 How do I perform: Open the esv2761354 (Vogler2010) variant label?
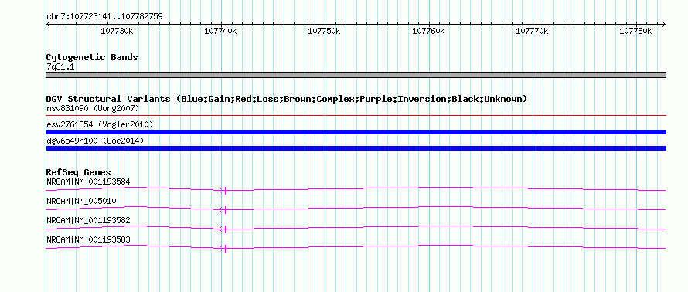[100, 124]
